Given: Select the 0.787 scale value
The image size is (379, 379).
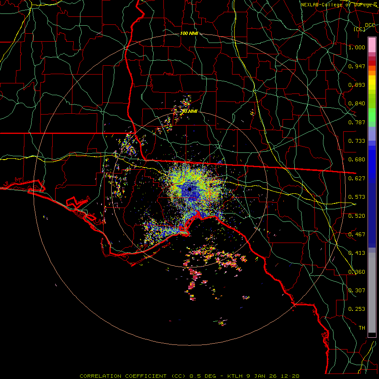Looking at the screenshot, I should (x=357, y=122).
